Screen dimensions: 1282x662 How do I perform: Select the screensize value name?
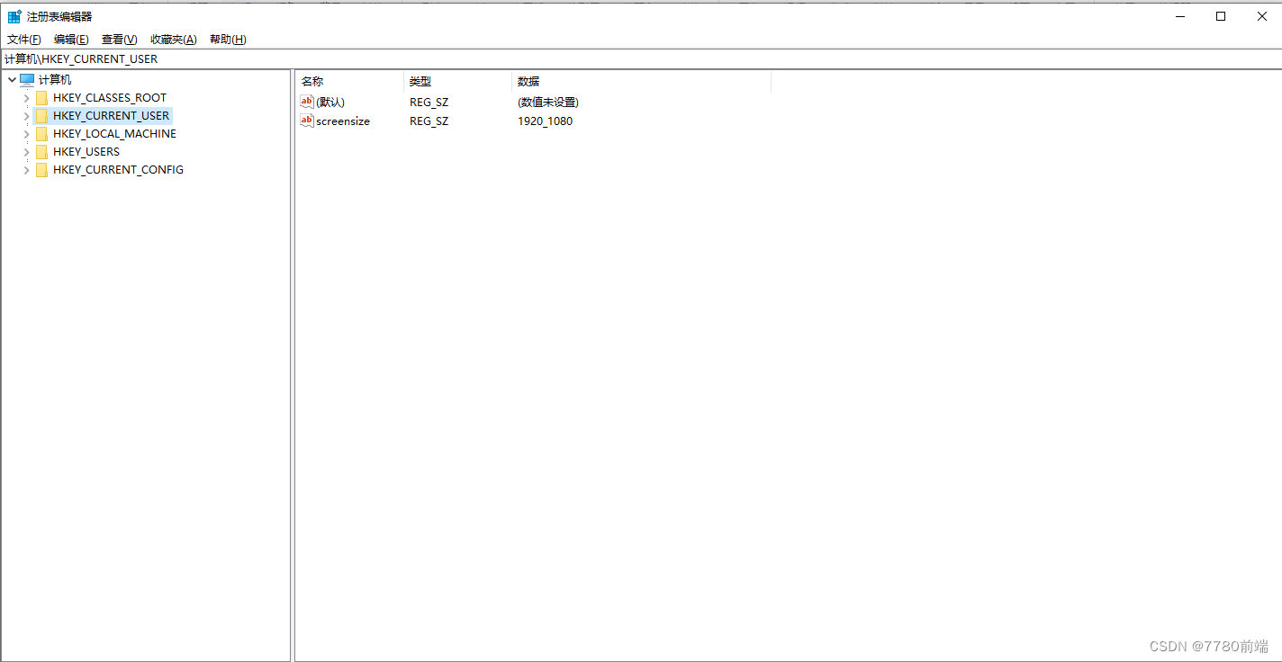point(343,121)
